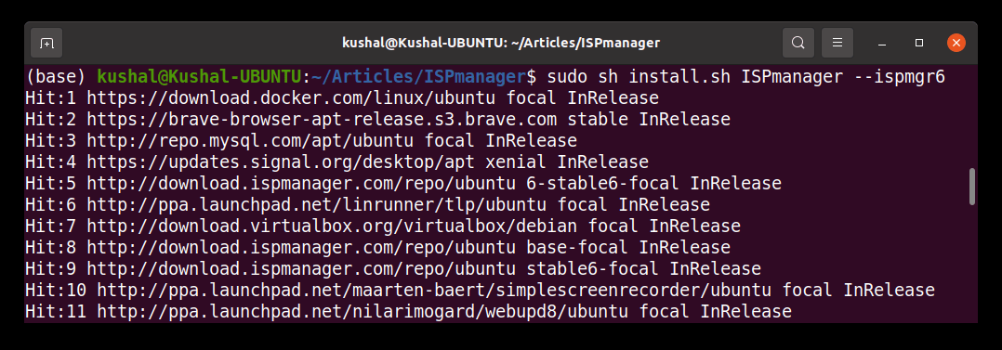
Task: Open the hamburger menu
Action: coord(837,43)
